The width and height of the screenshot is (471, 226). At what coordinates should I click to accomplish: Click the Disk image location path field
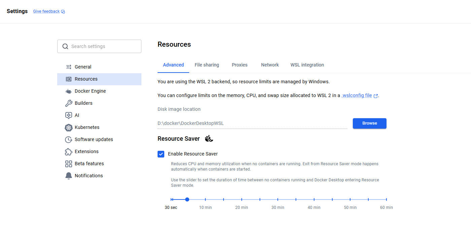click(x=253, y=123)
